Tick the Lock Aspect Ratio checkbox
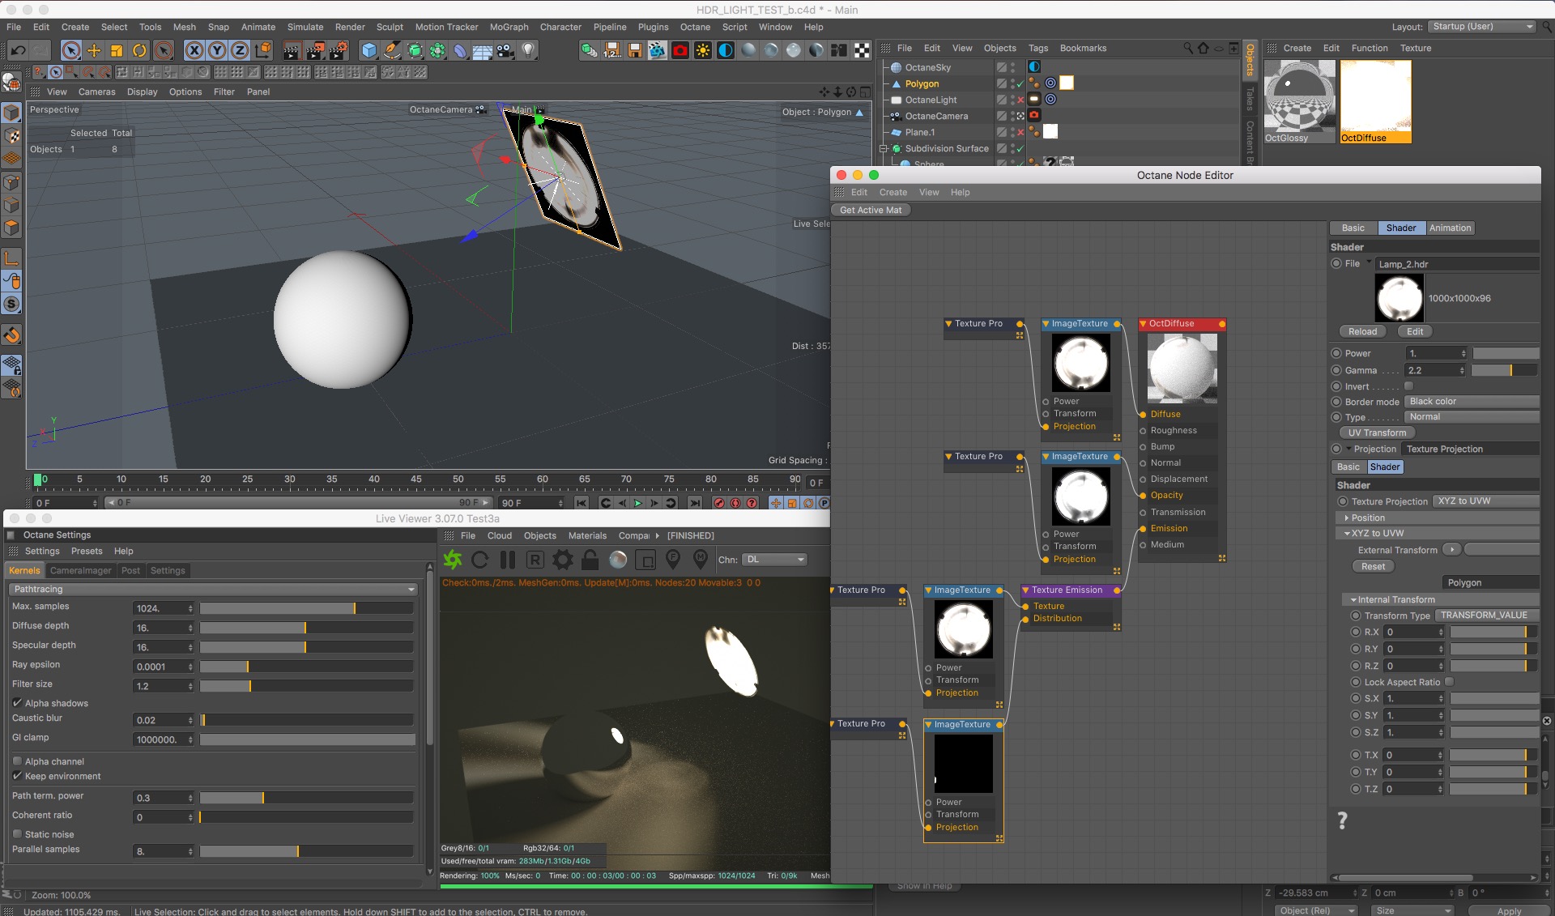The width and height of the screenshot is (1555, 916). (x=1449, y=682)
